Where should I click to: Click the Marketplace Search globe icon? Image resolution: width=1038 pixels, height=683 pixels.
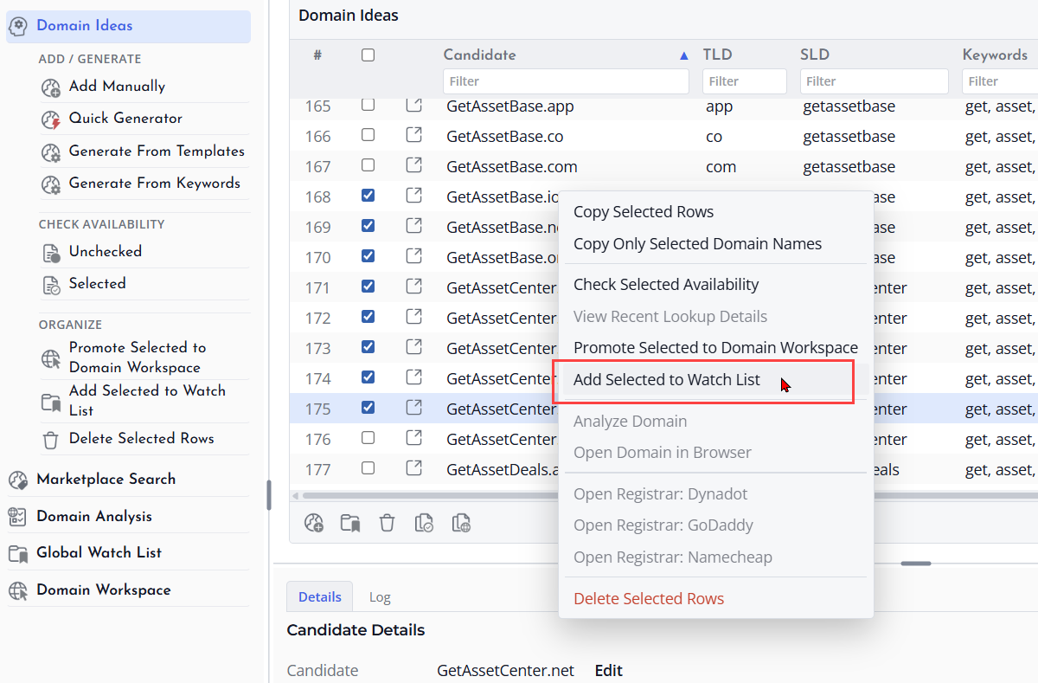point(17,480)
